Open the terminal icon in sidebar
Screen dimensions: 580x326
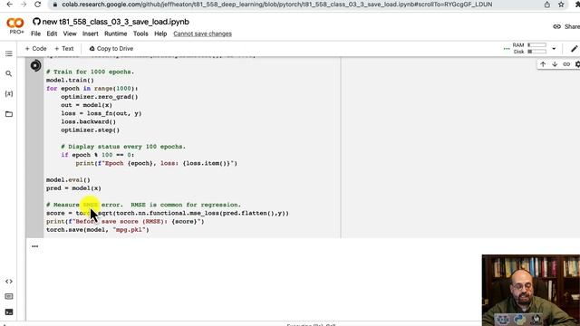click(x=9, y=312)
